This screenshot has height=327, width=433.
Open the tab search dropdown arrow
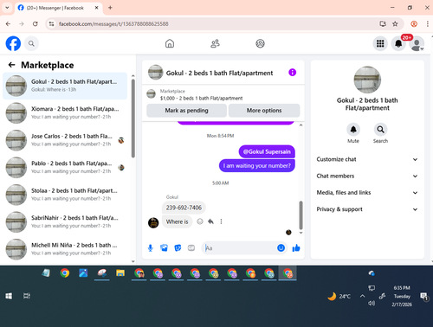click(x=7, y=8)
